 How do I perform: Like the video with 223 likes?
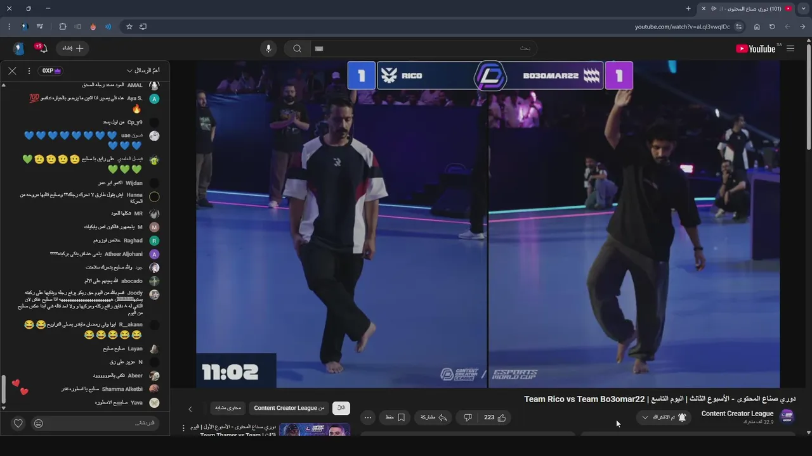[495, 417]
